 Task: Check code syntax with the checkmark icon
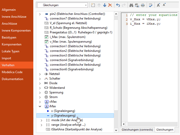click(150, 5)
